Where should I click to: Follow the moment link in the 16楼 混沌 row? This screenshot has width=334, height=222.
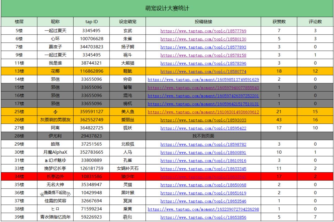click(203, 96)
